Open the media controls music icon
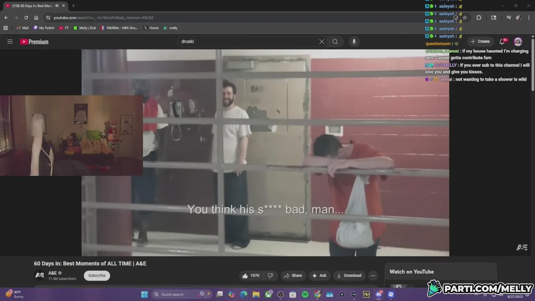 (x=508, y=18)
